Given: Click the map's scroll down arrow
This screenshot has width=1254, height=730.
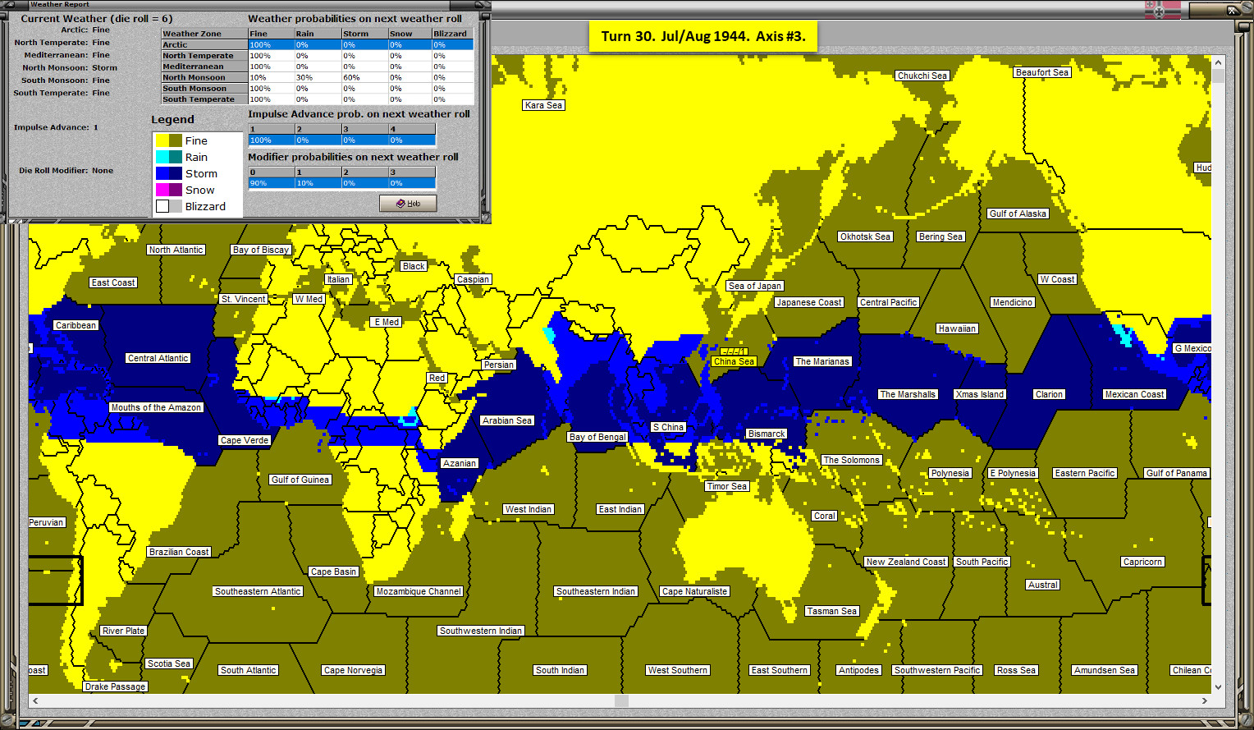Looking at the screenshot, I should point(1218,686).
